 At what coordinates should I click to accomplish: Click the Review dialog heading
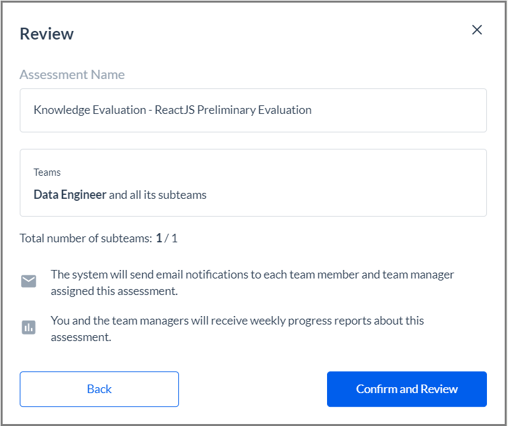47,34
